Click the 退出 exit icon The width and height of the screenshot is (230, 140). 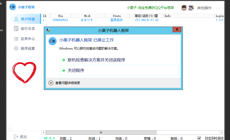click(x=16, y=137)
